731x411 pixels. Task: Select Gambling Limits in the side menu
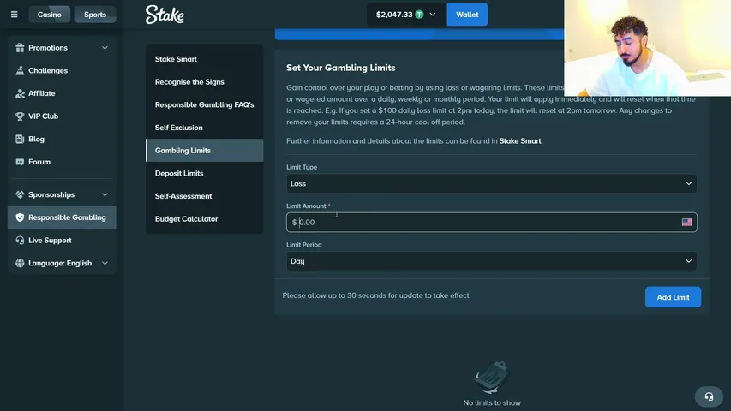click(205, 151)
